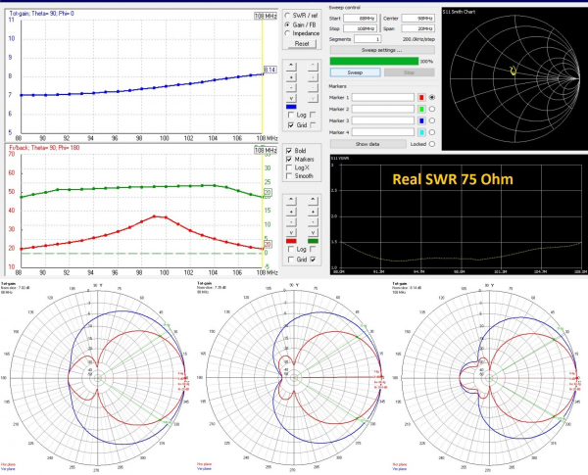Select the SWR / ref display mode
This screenshot has width=588, height=475.
coord(287,16)
